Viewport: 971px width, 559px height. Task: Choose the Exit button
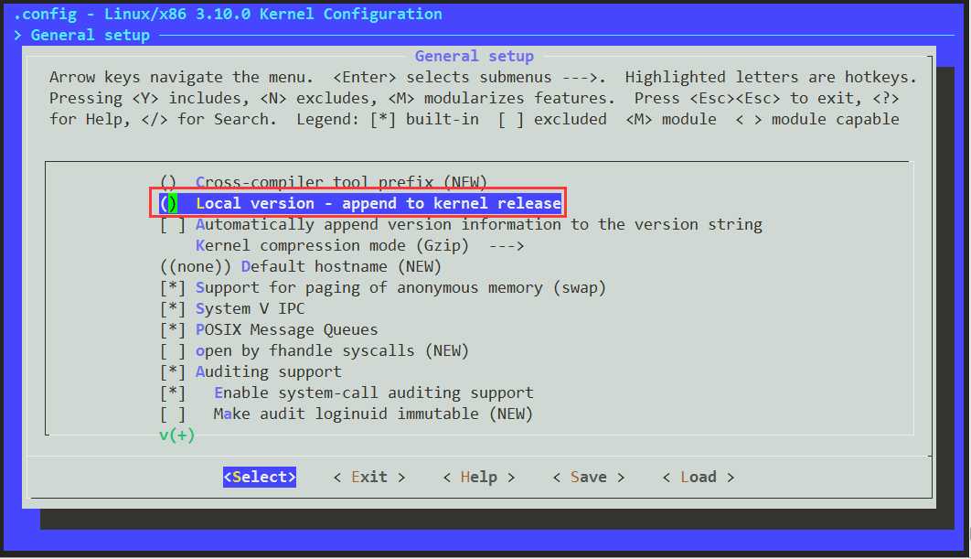pos(369,477)
